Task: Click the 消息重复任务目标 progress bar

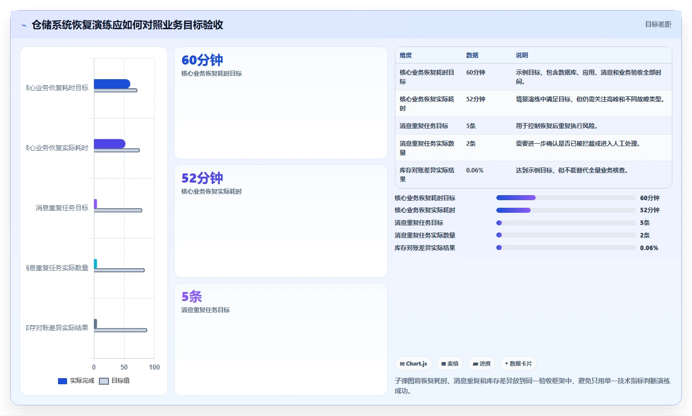Action: 566,223
